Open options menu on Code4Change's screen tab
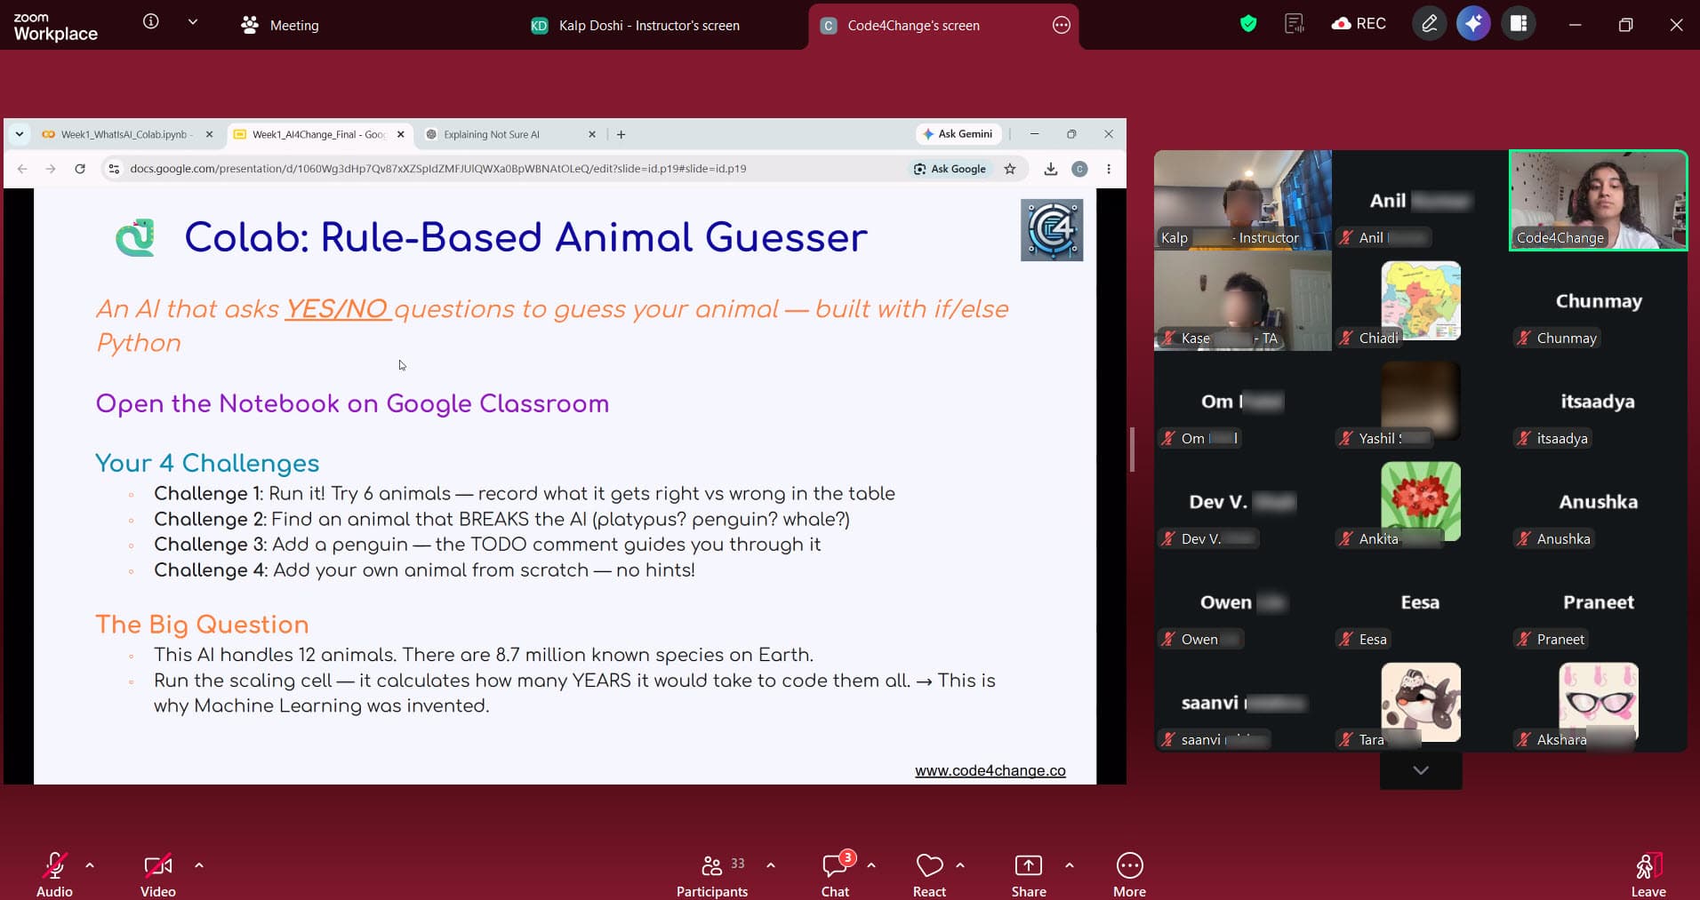Viewport: 1700px width, 900px height. 1061,25
